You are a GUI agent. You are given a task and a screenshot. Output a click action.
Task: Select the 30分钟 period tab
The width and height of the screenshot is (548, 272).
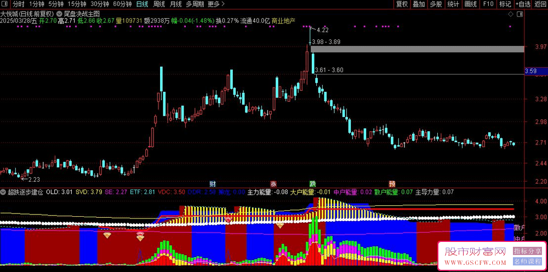(x=100, y=4)
